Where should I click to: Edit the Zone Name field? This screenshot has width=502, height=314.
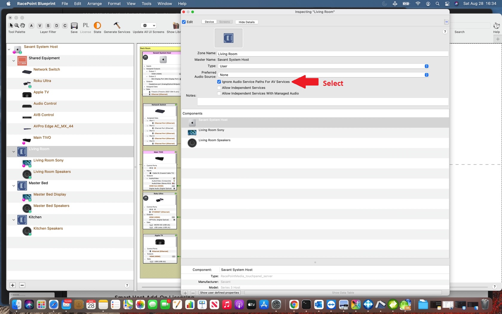point(333,54)
